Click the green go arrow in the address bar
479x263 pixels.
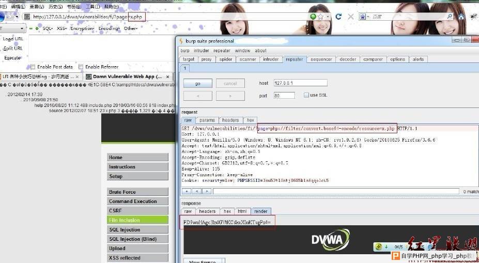[x=313, y=17]
